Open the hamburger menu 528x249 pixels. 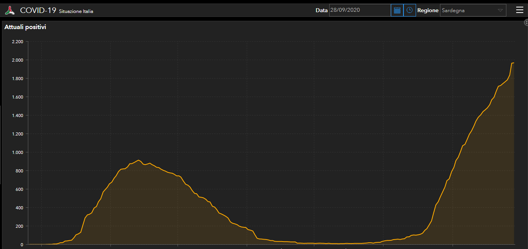coord(520,10)
